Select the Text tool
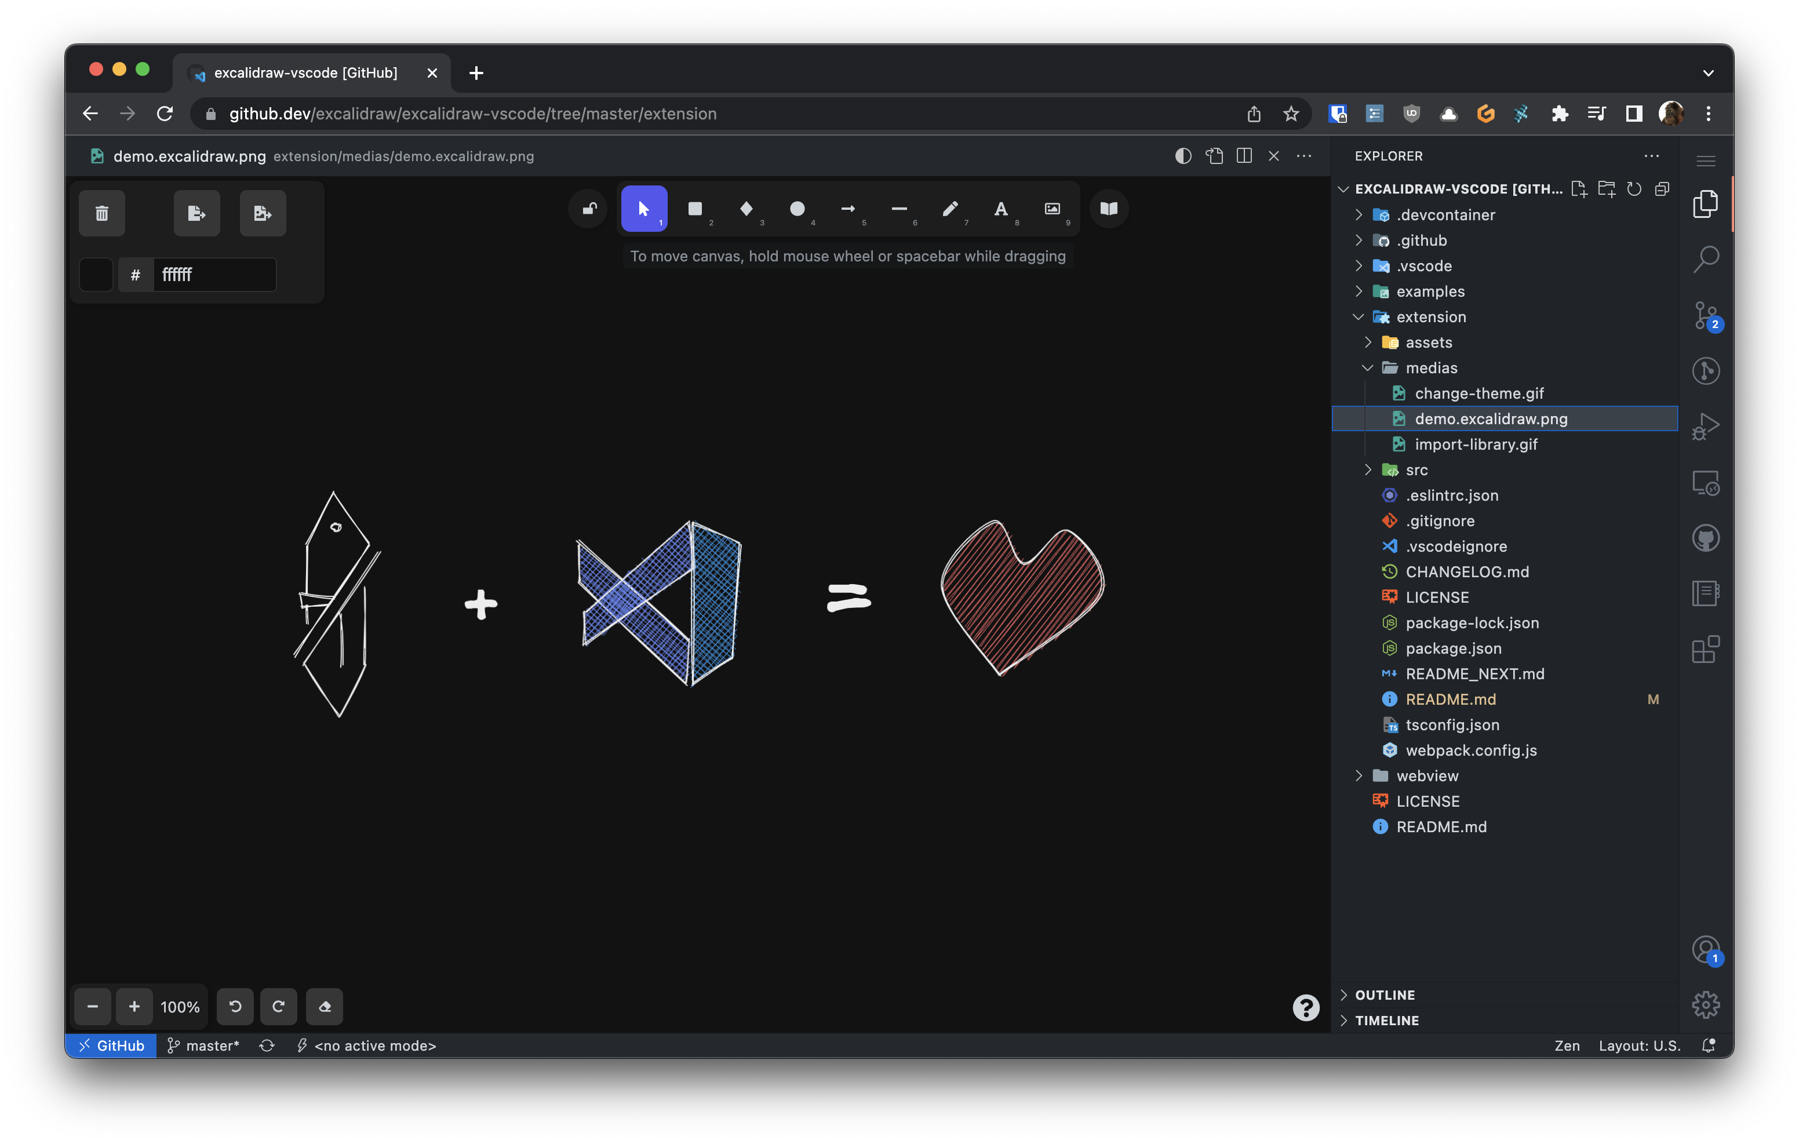 pyautogui.click(x=1001, y=209)
